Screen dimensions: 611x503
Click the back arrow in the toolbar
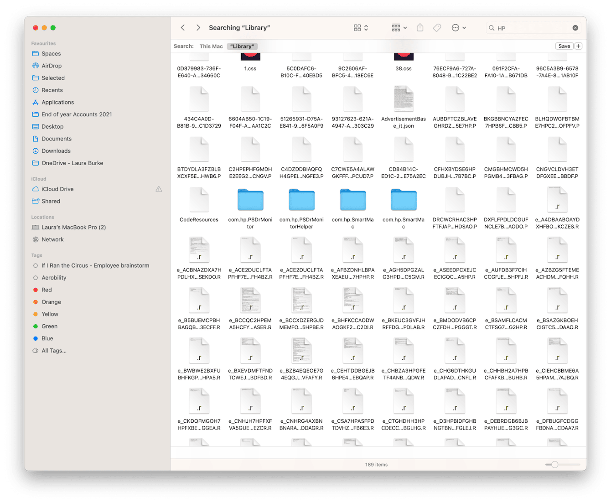182,27
